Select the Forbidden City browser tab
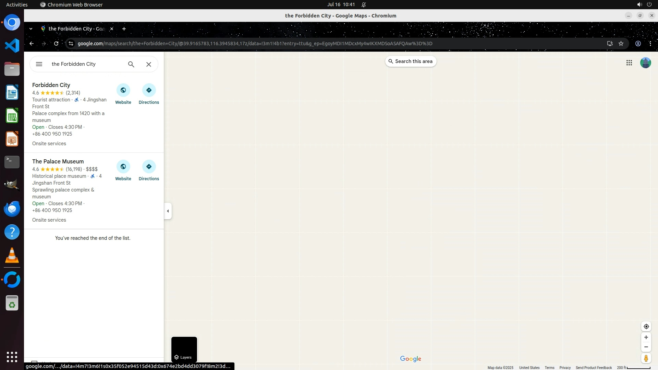Image resolution: width=658 pixels, height=370 pixels. click(x=76, y=29)
